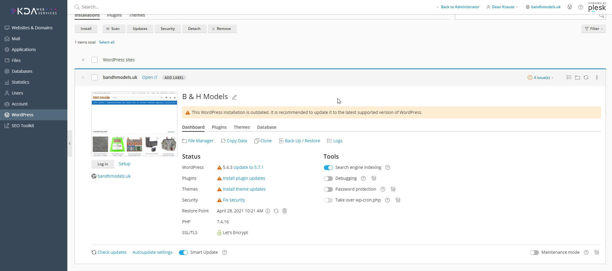Click the Updates toolbar button
612x271 pixels.
point(140,29)
